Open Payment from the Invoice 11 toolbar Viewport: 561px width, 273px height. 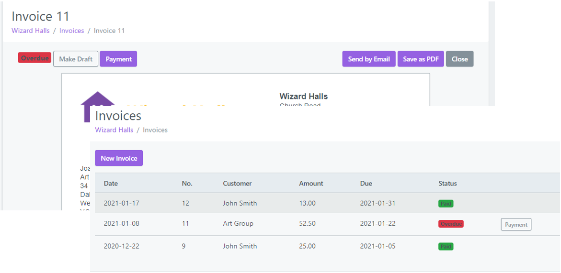(x=118, y=59)
